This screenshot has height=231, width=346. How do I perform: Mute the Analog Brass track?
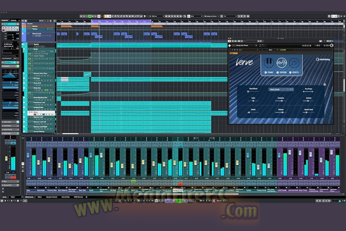(x=29, y=107)
